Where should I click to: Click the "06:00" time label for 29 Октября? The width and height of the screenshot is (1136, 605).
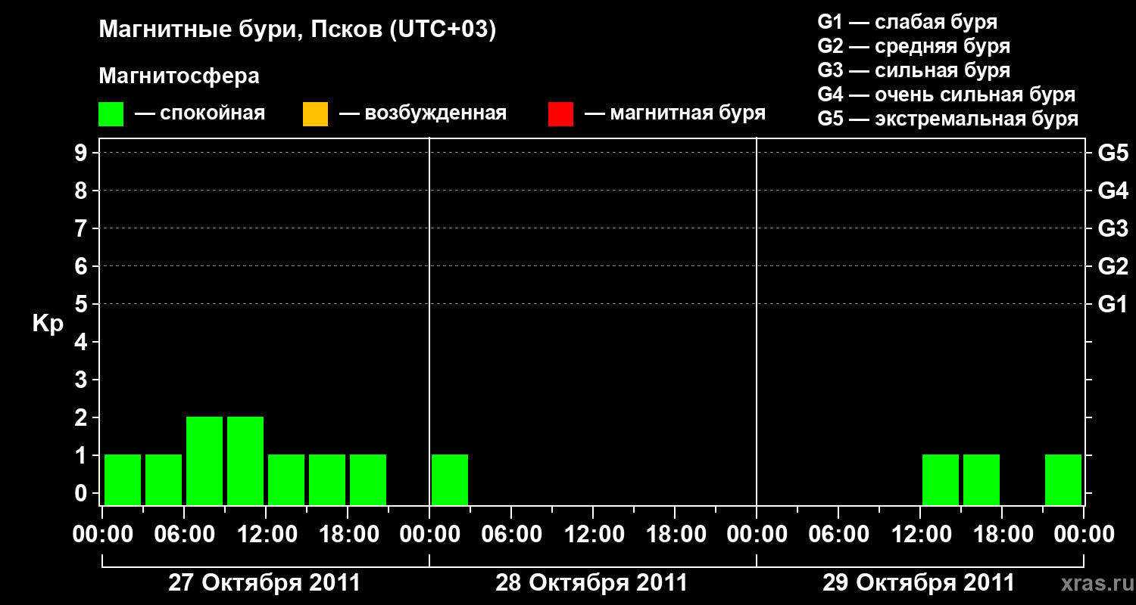click(838, 535)
